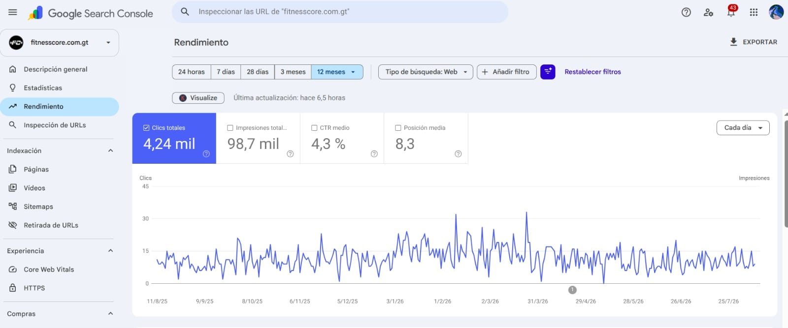Click the HTTPS lock icon
The image size is (788, 328).
tap(13, 288)
